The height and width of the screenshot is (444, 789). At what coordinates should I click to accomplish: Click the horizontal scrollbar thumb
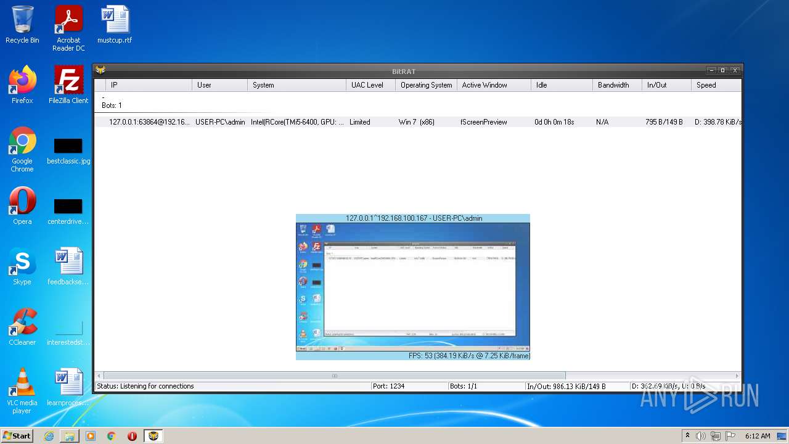[335, 376]
